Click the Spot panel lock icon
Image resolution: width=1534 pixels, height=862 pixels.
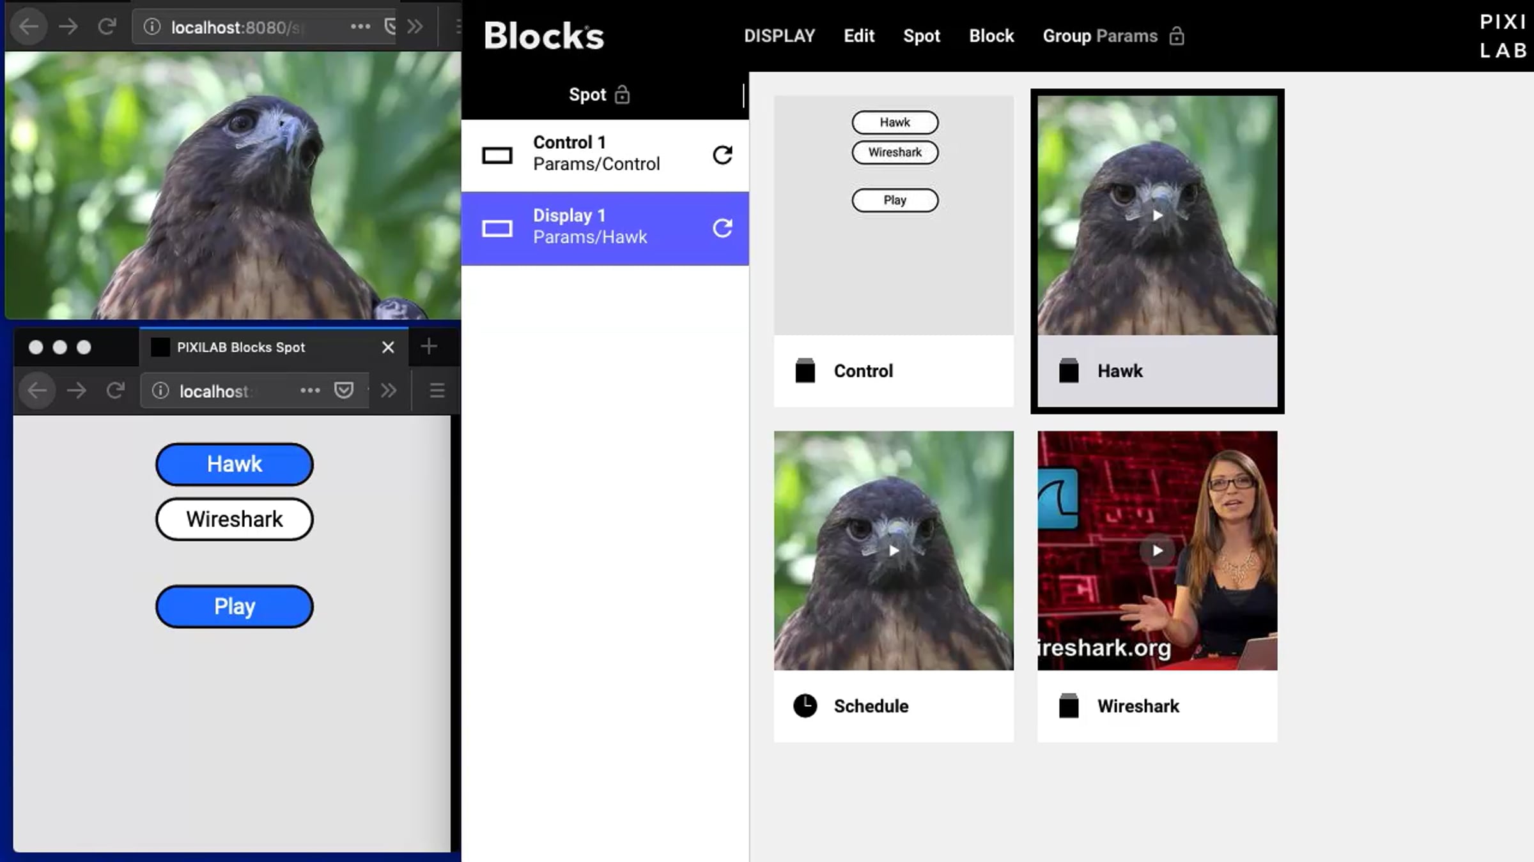[622, 95]
